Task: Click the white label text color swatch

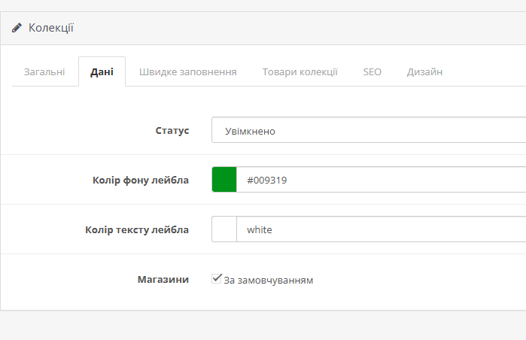Action: click(224, 229)
